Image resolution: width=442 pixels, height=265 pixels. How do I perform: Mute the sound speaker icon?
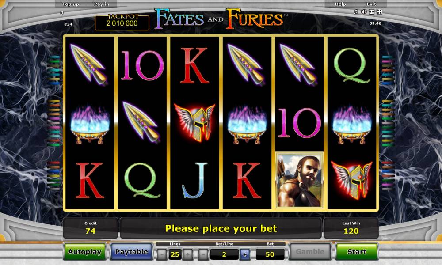(364, 11)
